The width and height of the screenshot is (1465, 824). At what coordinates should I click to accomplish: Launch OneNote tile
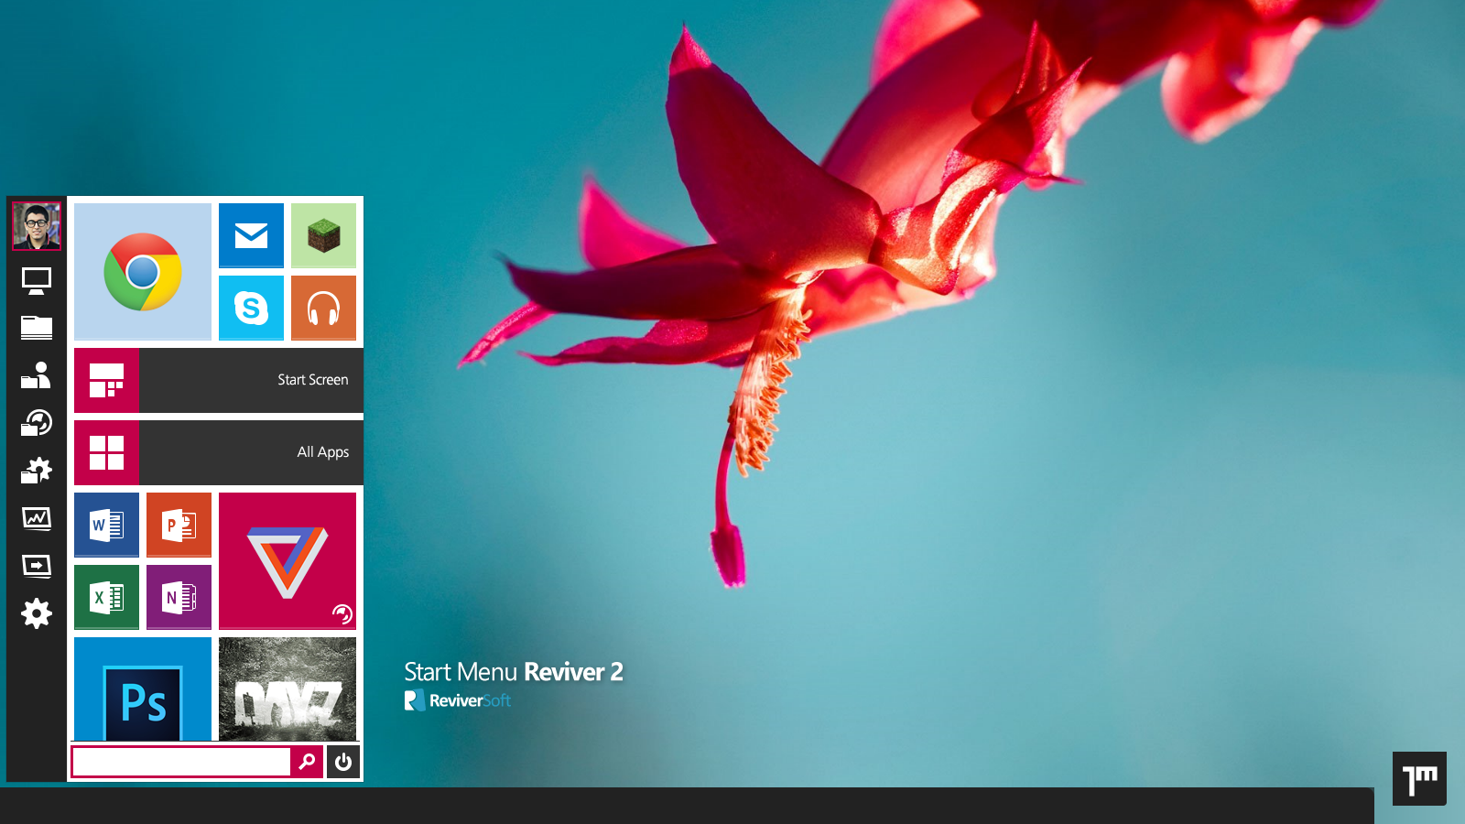(x=179, y=597)
